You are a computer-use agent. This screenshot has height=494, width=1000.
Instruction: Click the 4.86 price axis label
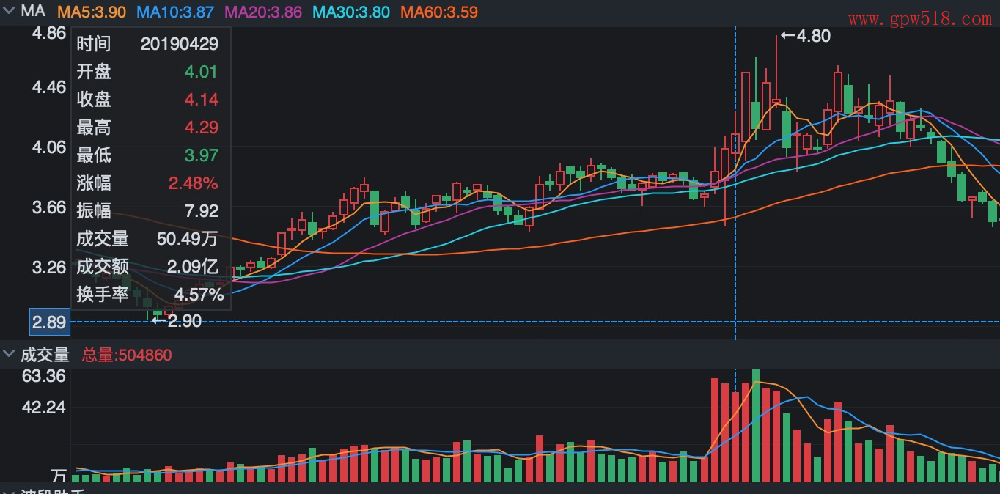tap(49, 33)
